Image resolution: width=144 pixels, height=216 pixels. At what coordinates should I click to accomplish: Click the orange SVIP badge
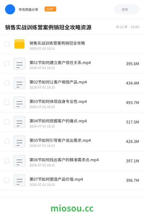pos(50,9)
